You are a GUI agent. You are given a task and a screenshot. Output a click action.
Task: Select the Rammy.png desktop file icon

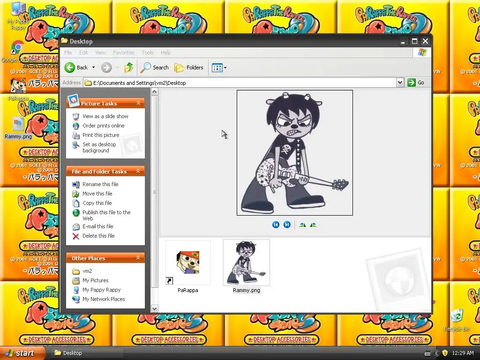click(18, 128)
